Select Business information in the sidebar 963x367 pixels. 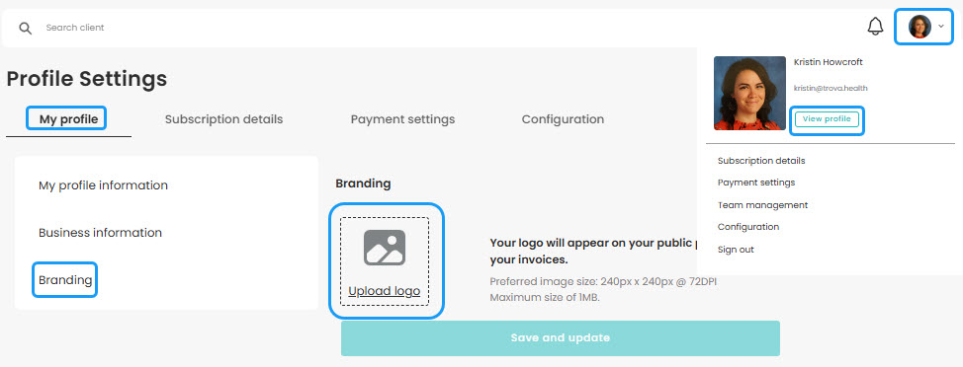pyautogui.click(x=100, y=233)
